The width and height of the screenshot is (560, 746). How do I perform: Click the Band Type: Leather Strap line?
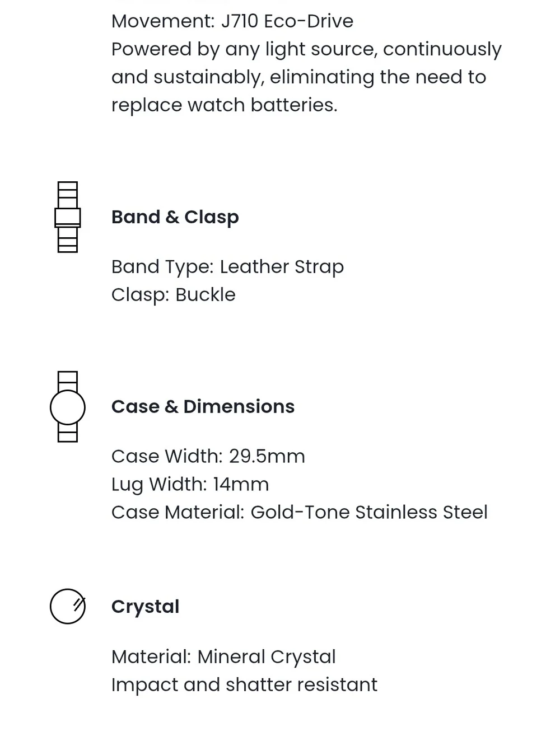(x=227, y=267)
